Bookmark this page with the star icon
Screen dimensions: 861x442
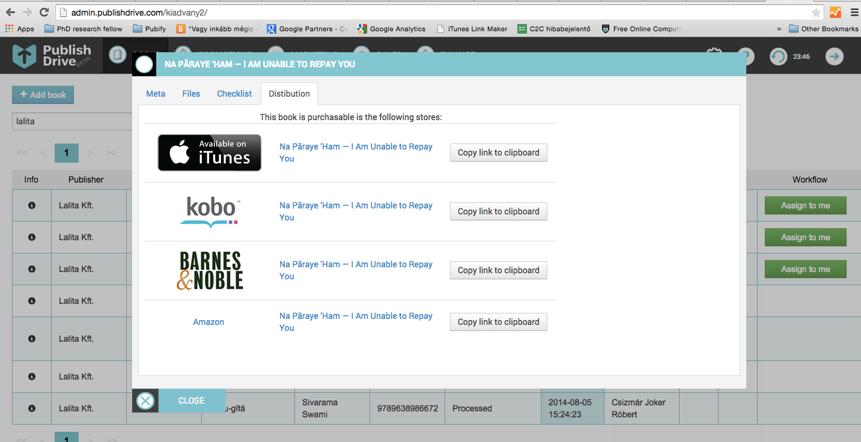[x=816, y=12]
